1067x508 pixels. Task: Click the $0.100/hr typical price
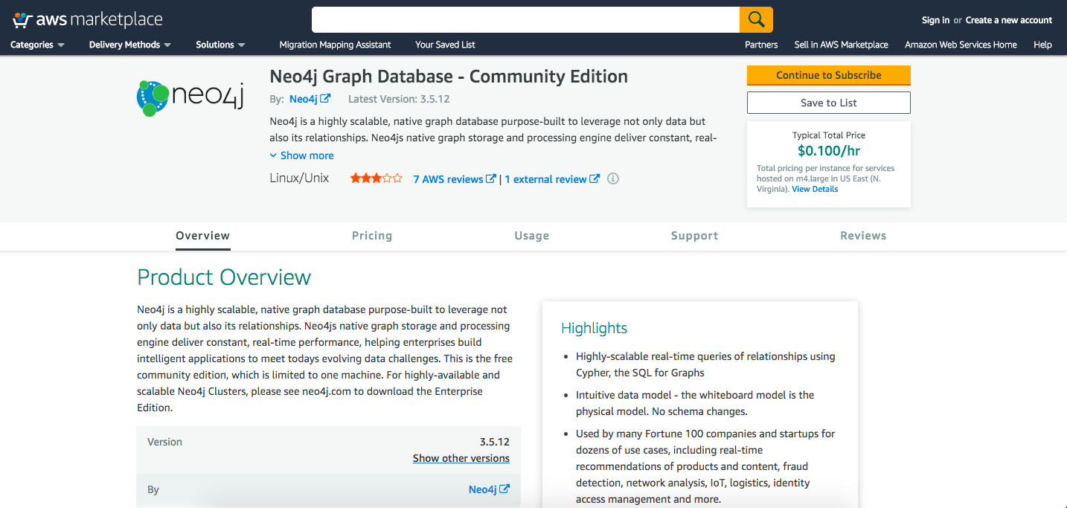829,151
